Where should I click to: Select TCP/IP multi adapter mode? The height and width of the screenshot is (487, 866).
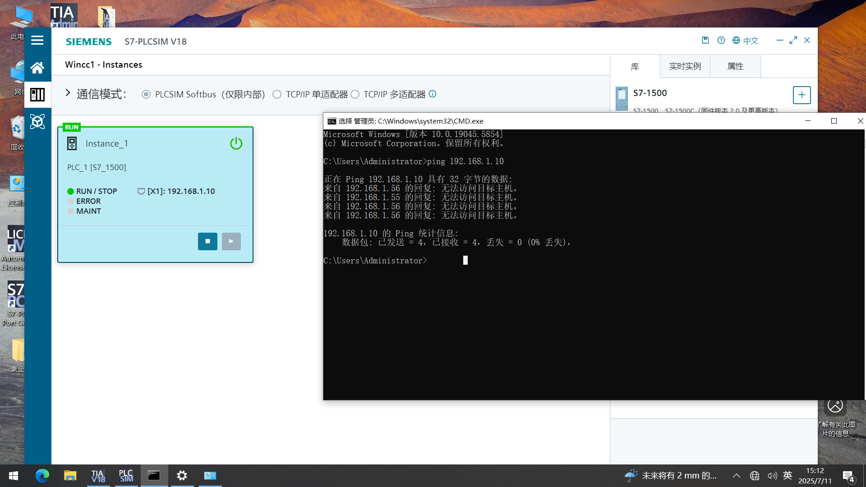pyautogui.click(x=355, y=94)
